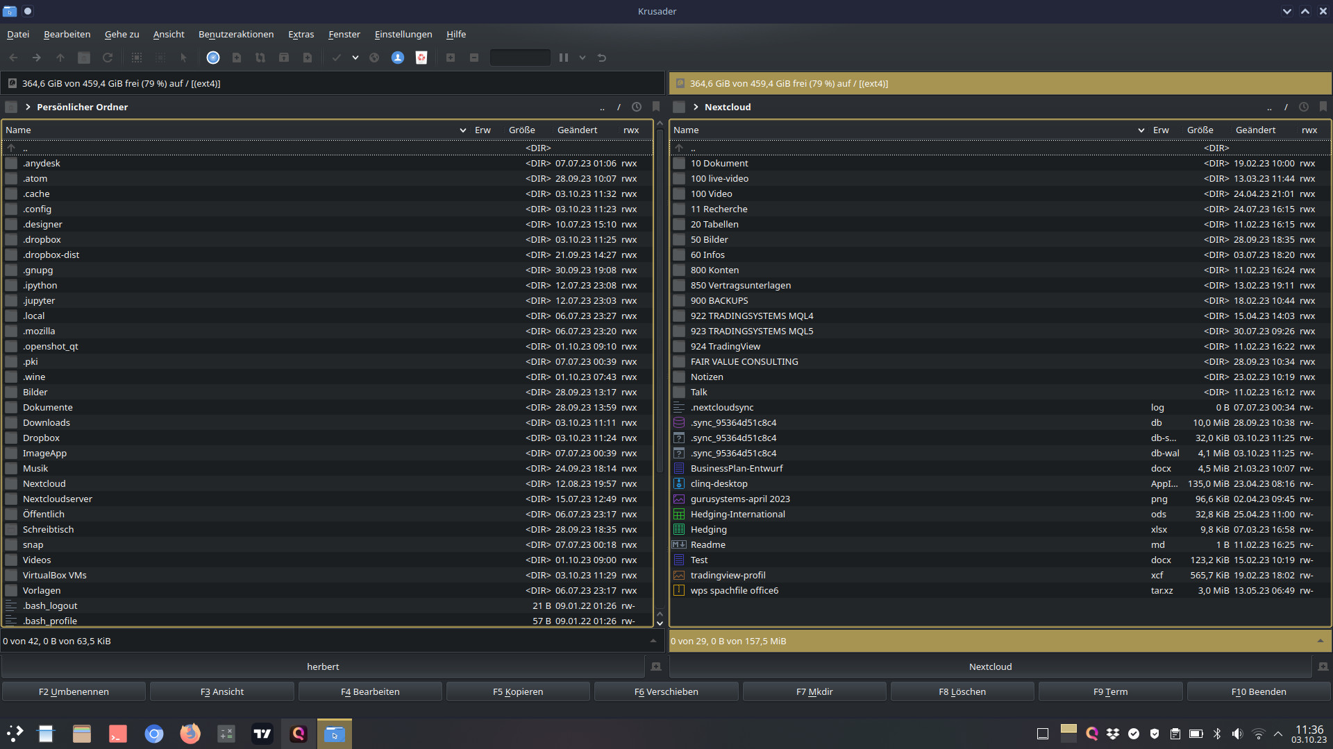Expand dropdown arrow next to checkmark toolbar icon

click(355, 58)
